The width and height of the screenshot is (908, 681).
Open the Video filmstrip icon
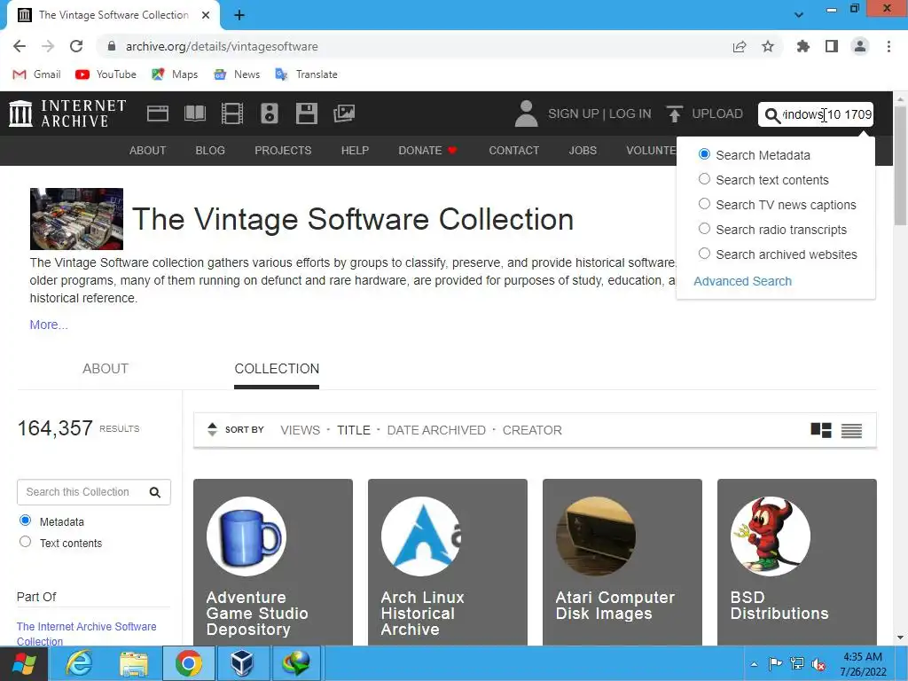point(231,113)
